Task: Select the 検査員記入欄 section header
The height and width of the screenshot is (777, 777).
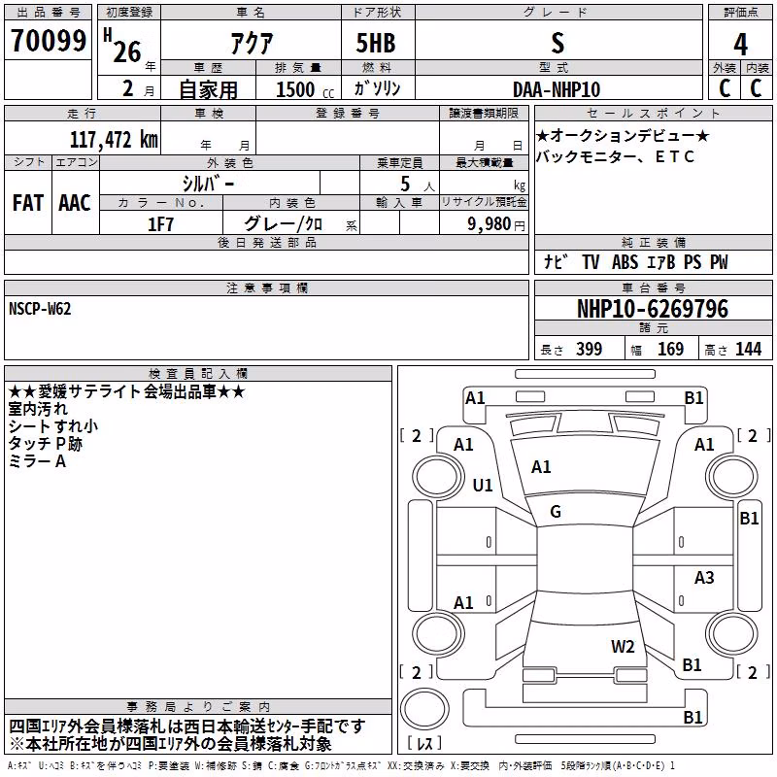Action: (x=198, y=374)
